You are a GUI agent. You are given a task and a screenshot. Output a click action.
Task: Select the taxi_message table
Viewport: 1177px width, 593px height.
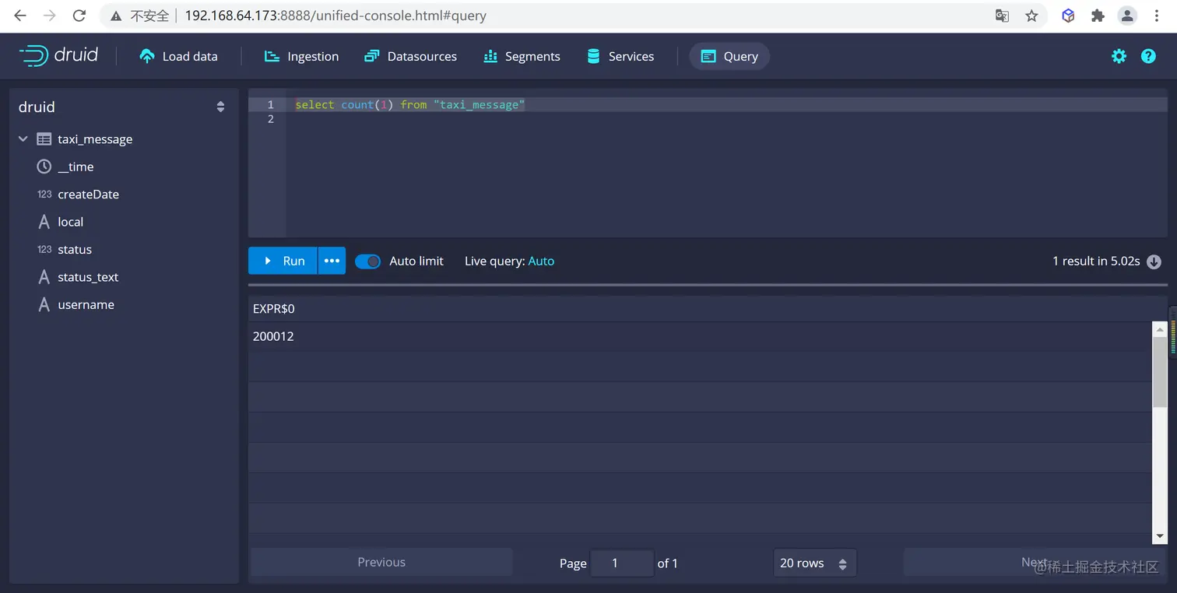pyautogui.click(x=95, y=139)
